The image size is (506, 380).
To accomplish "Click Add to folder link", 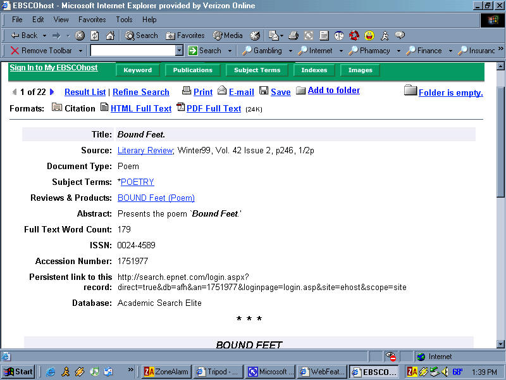I will (334, 90).
